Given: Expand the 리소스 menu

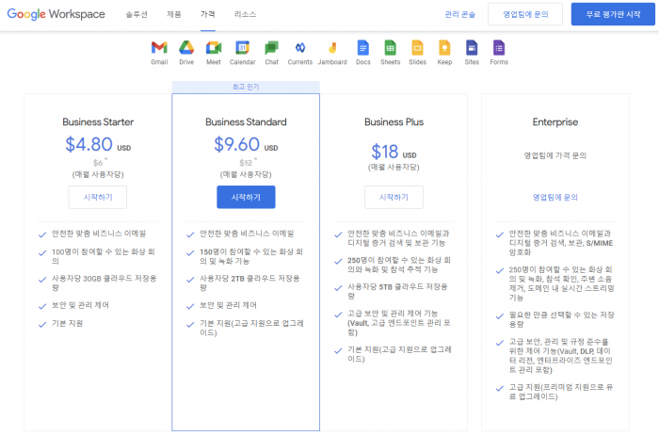Looking at the screenshot, I should pos(245,15).
